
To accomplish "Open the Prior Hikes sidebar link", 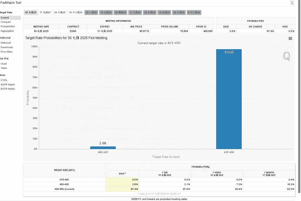I will (x=6, y=52).
